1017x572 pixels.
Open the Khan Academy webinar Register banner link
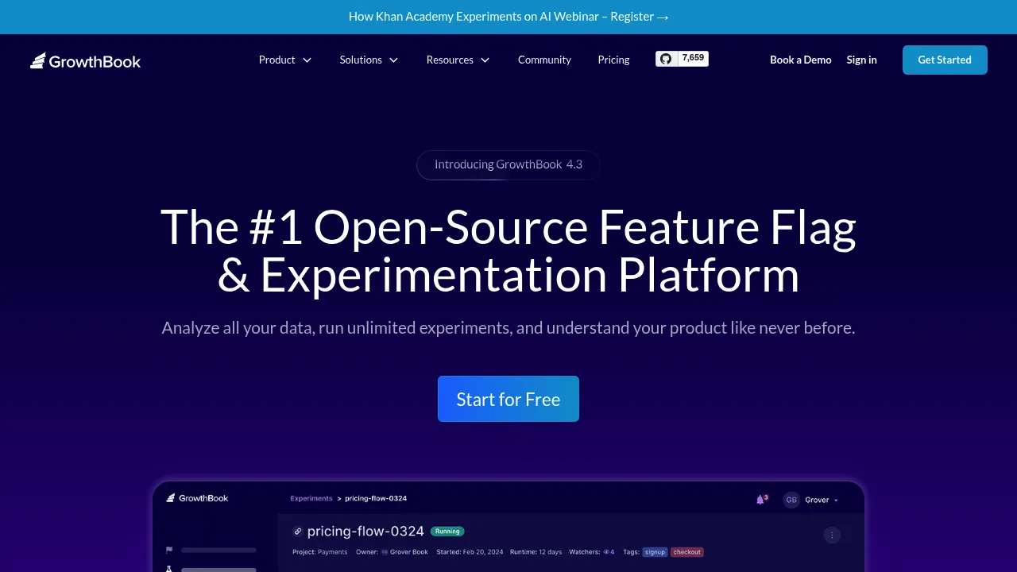(x=508, y=17)
